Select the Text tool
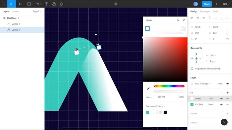 tap(46, 4)
